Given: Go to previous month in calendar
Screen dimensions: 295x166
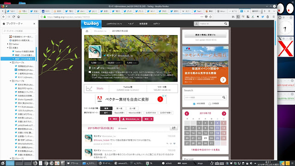Looking at the screenshot, I should pos(187,113).
